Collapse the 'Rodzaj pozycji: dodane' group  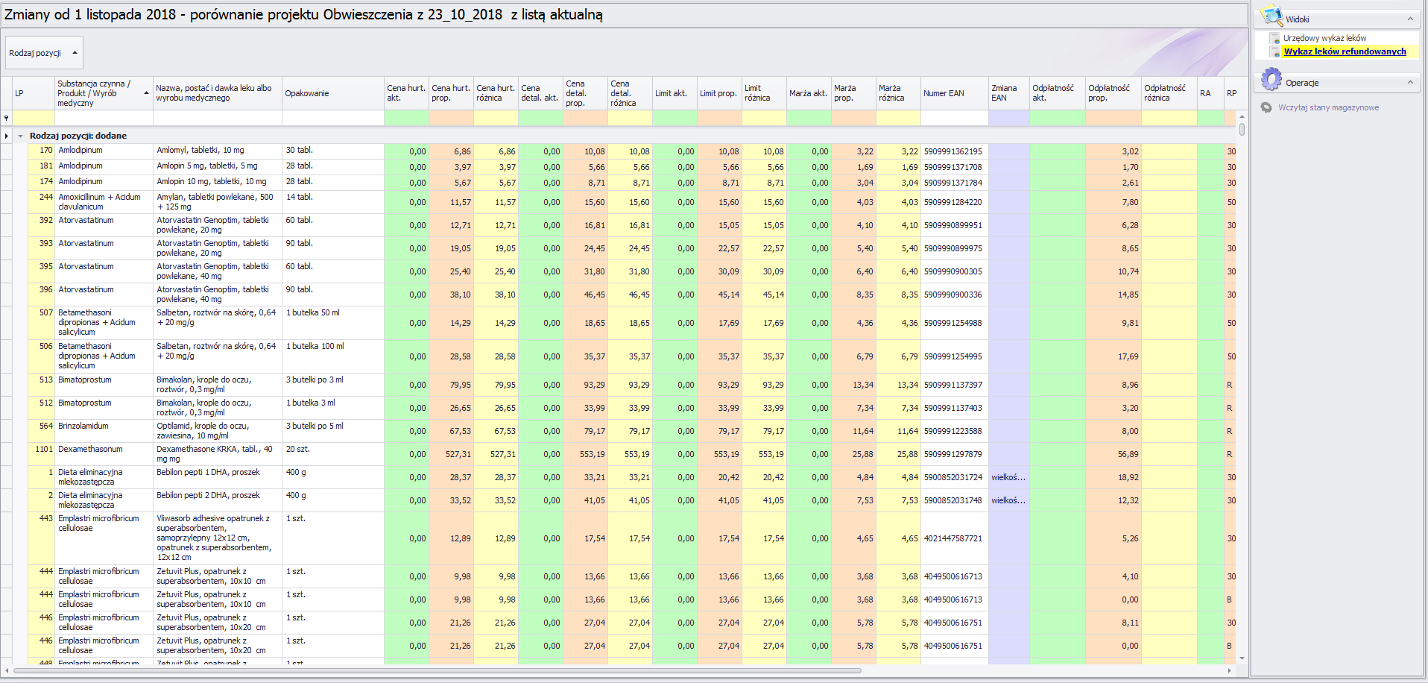pyautogui.click(x=21, y=136)
